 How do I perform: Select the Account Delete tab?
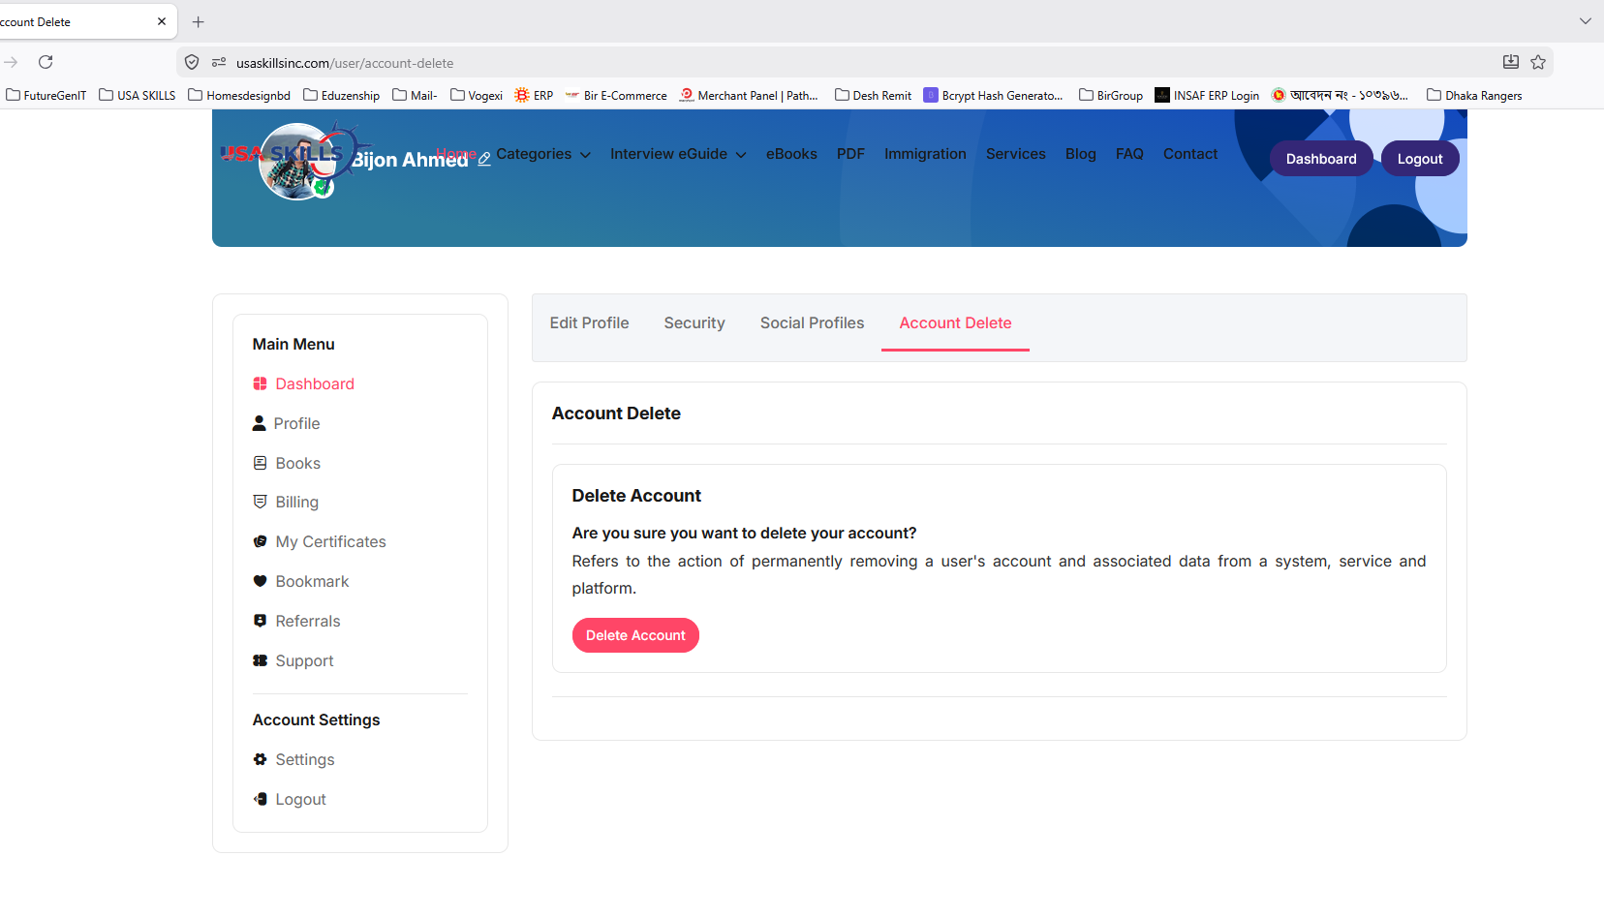(955, 323)
